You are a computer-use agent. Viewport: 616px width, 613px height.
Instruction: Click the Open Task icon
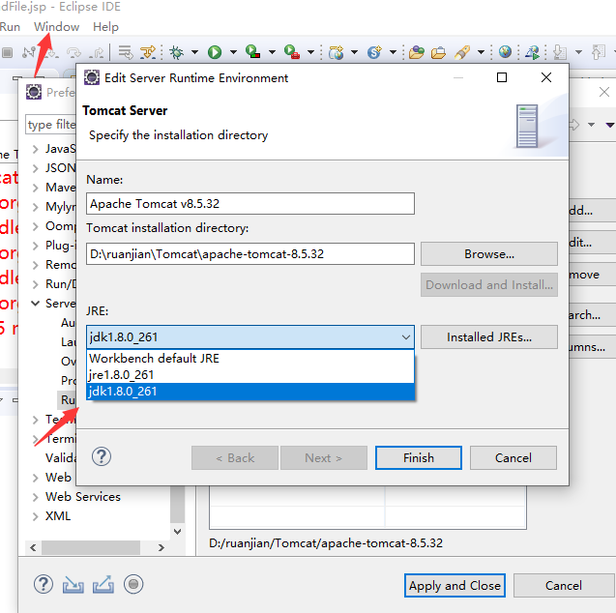(x=438, y=52)
